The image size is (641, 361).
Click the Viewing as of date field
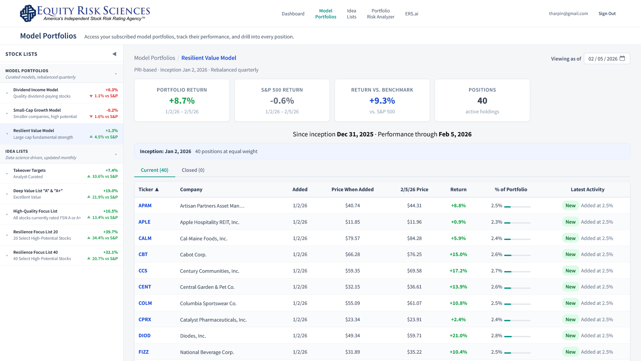pyautogui.click(x=607, y=58)
